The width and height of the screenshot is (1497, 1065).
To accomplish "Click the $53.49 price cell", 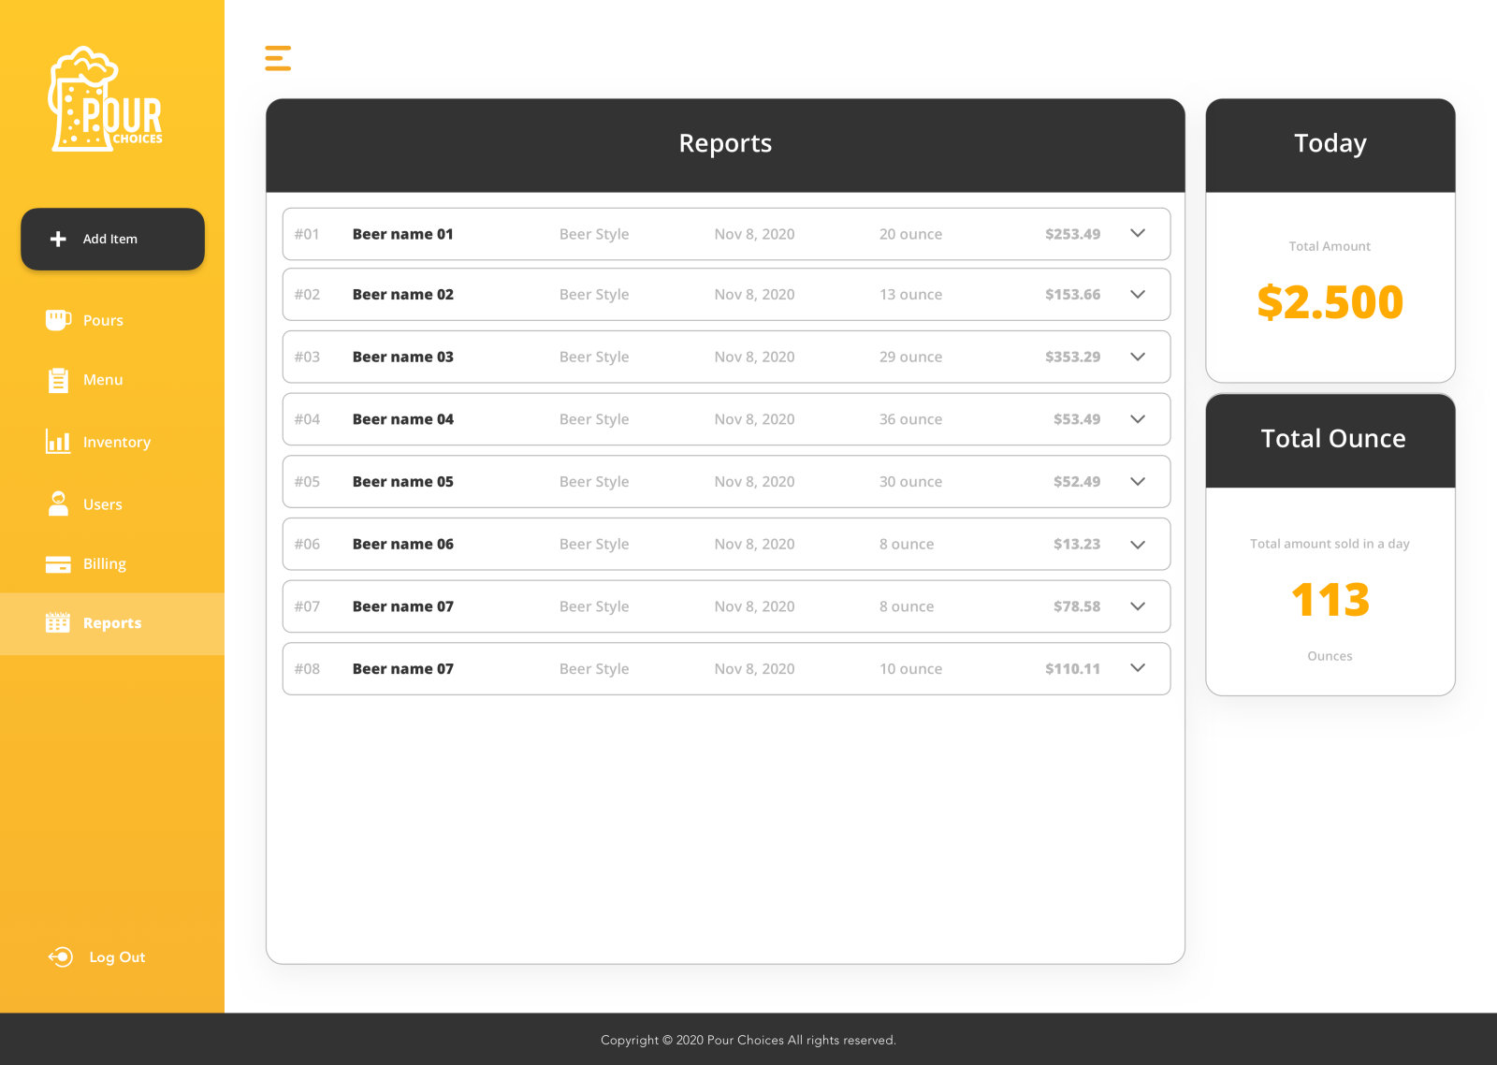I will tap(1077, 419).
